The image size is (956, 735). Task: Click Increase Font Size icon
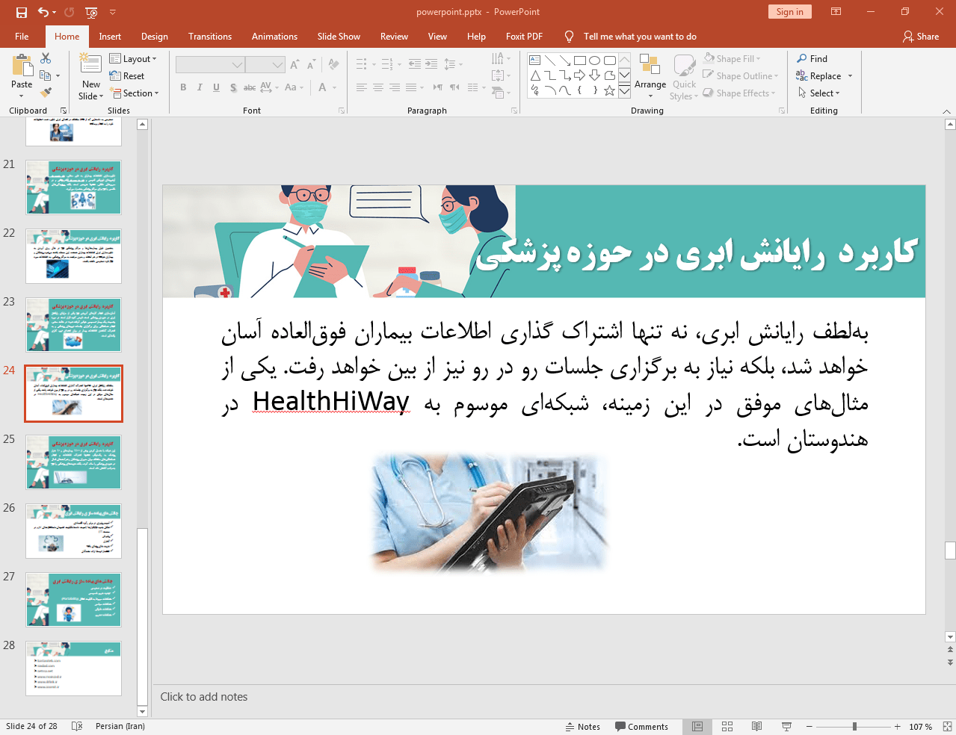(294, 65)
